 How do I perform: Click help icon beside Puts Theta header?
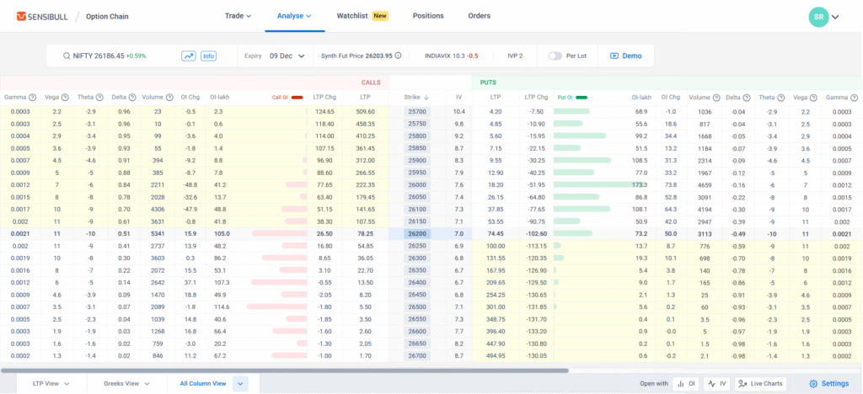tap(780, 98)
